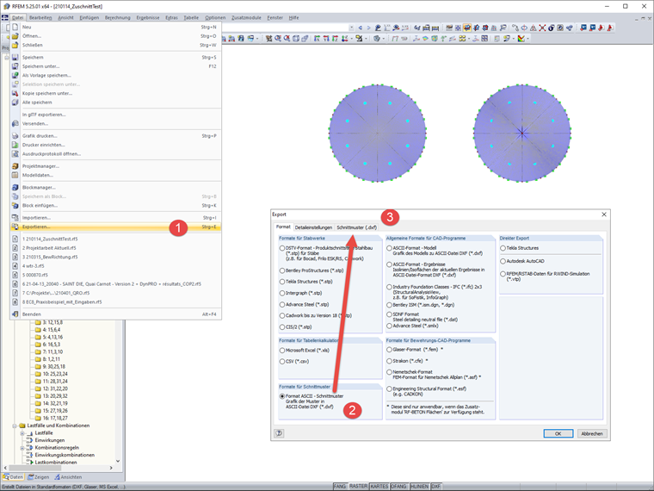Image resolution: width=654 pixels, height=491 pixels.
Task: Toggle 'OFANG' in the status bar
Action: tap(398, 487)
